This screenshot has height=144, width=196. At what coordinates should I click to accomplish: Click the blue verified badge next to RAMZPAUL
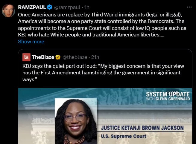(x=49, y=7)
